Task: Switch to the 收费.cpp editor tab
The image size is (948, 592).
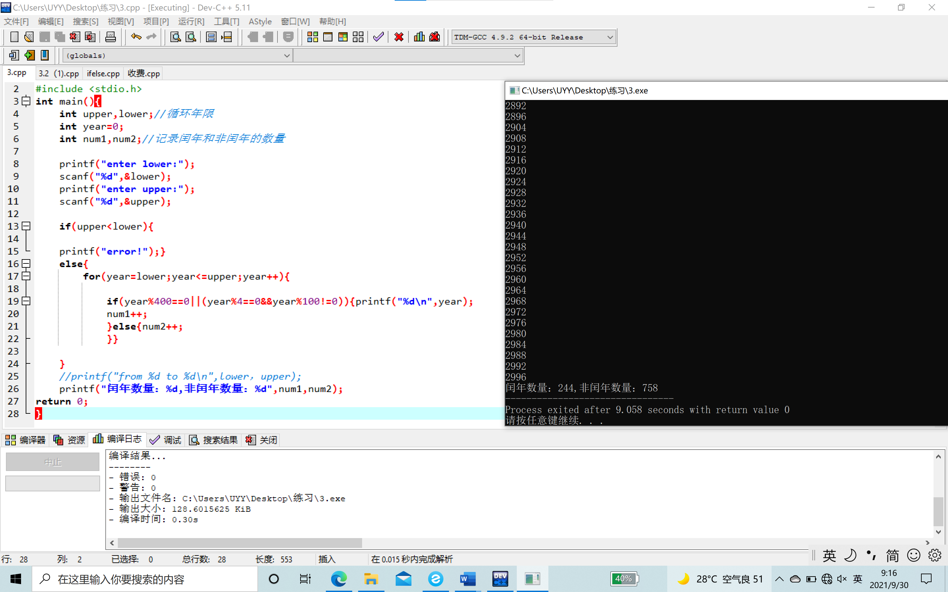Action: [x=144, y=73]
